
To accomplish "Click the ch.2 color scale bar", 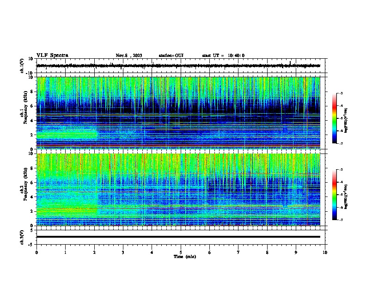I will tap(334, 195).
